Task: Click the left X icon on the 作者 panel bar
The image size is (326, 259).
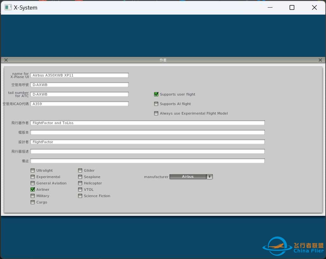Action: click(x=6, y=60)
